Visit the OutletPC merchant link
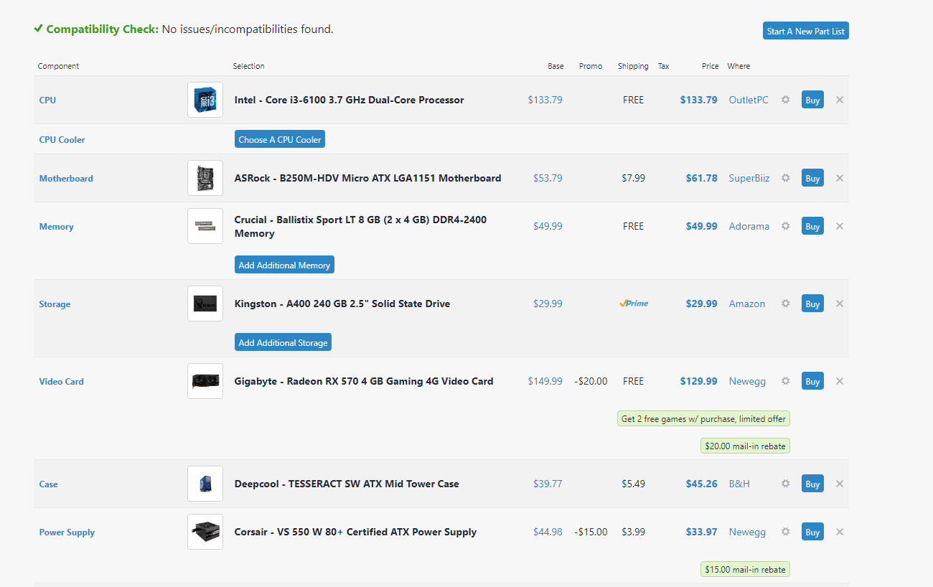933x587 pixels. pyautogui.click(x=749, y=100)
